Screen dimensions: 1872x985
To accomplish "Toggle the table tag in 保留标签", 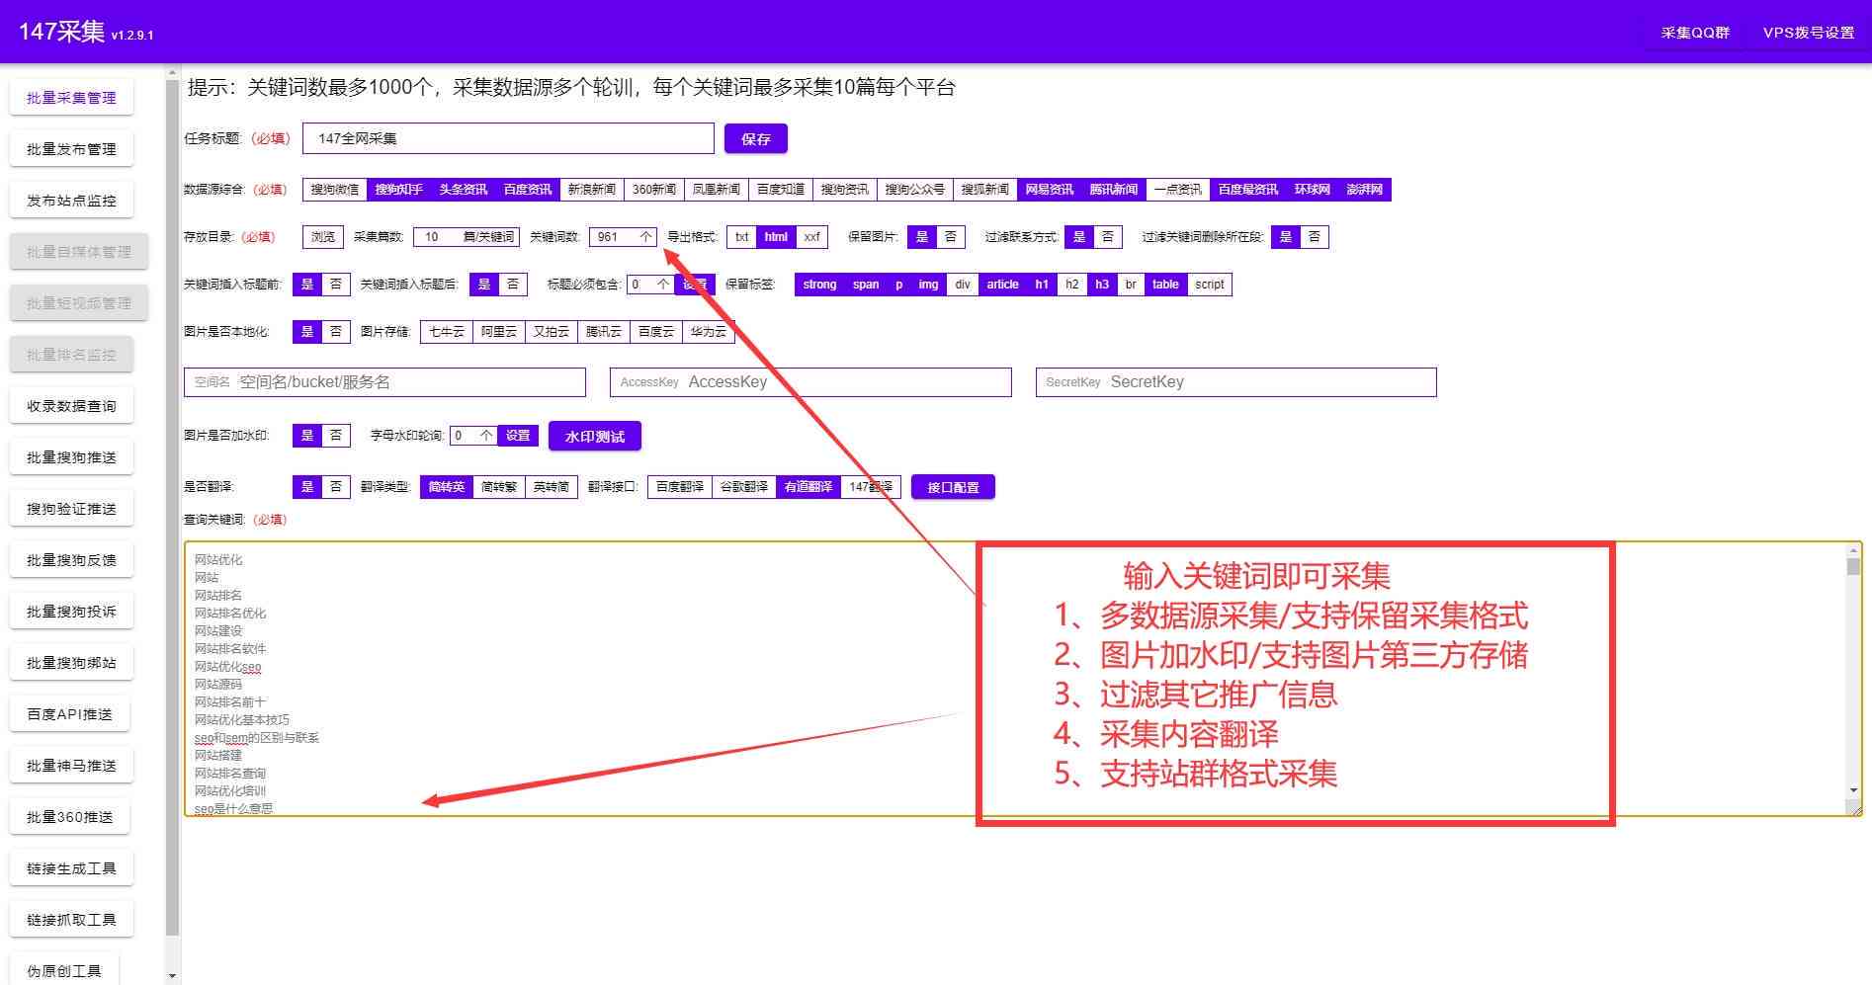I will pyautogui.click(x=1165, y=285).
